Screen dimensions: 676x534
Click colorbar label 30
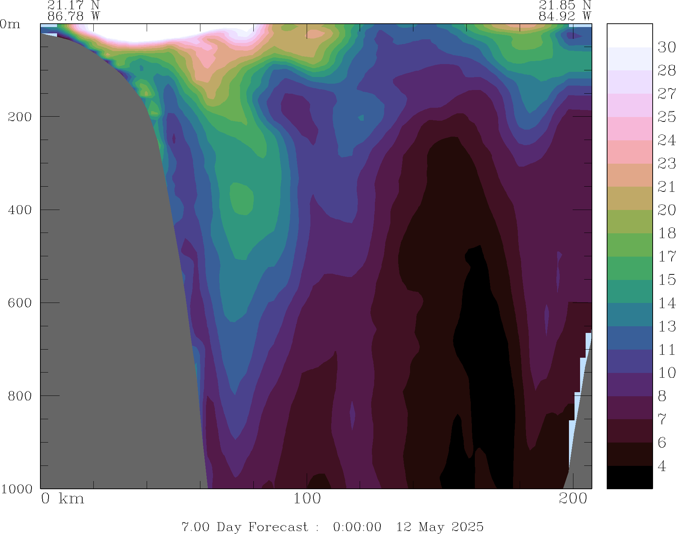pos(667,47)
